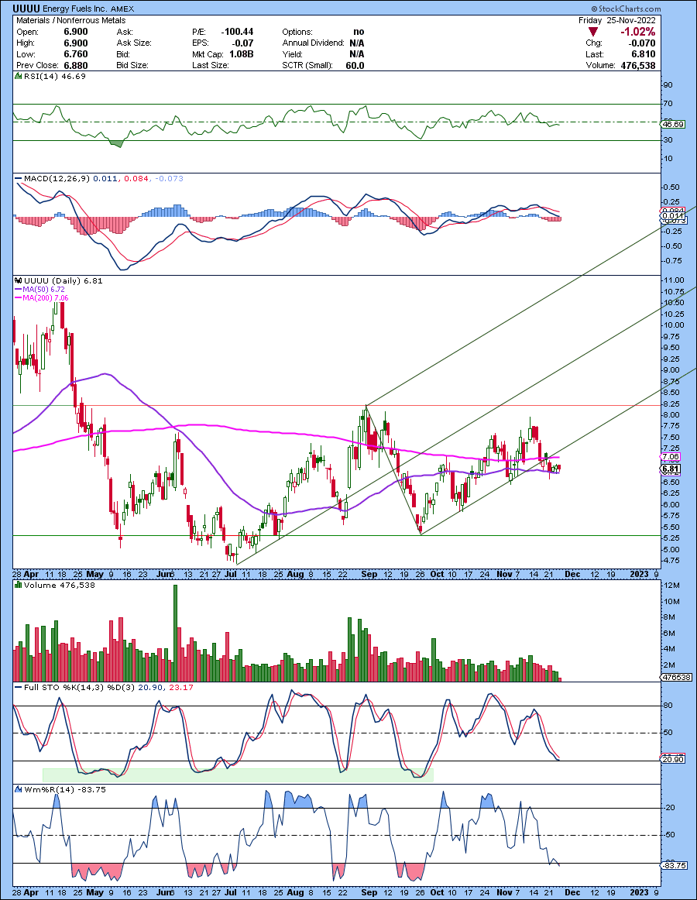Click the Last price 6.810
Viewport: 697px width, 900px height.
(x=644, y=54)
